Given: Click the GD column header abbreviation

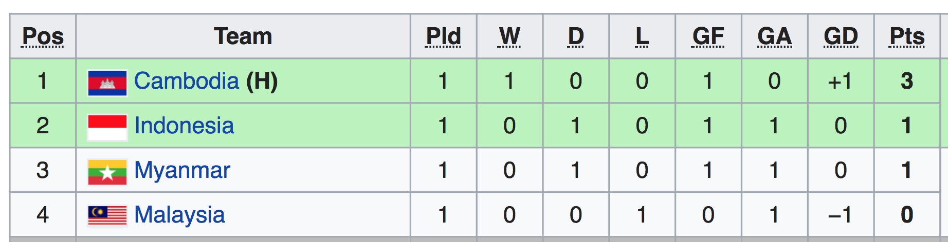Looking at the screenshot, I should (841, 36).
